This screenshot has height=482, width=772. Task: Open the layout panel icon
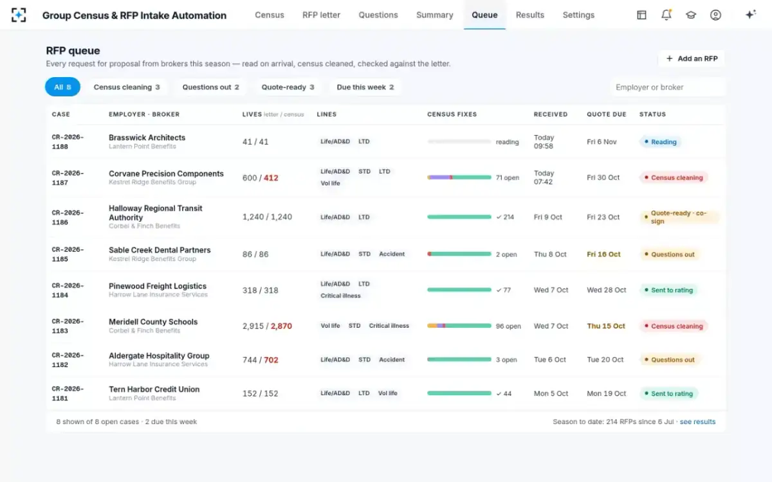(x=641, y=15)
